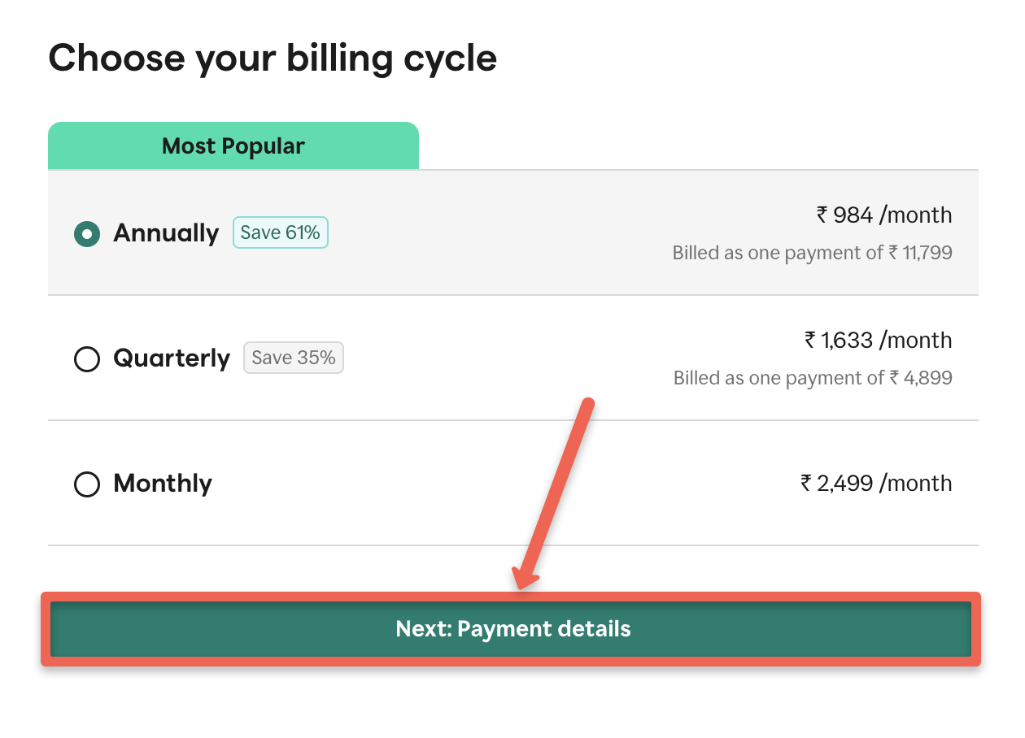Click the Most Popular tab banner

233,145
